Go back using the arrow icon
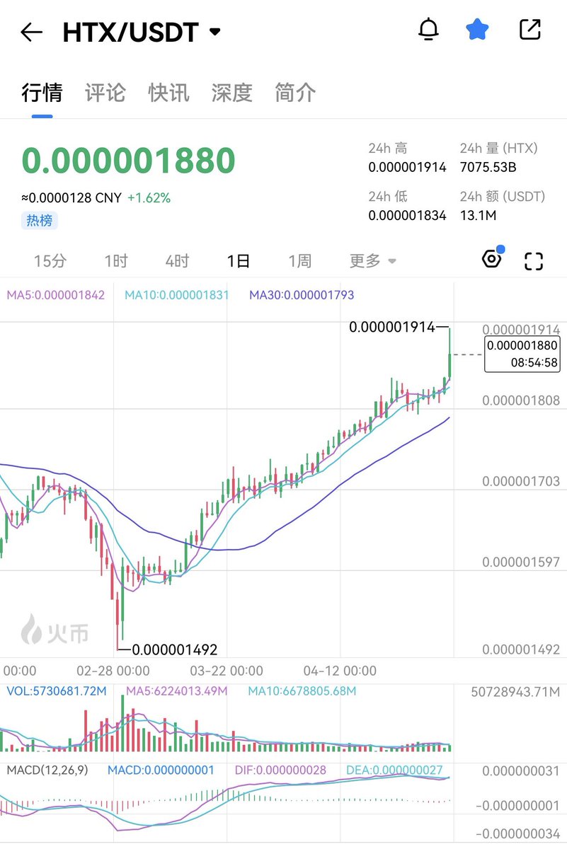The image size is (567, 849). point(32,32)
